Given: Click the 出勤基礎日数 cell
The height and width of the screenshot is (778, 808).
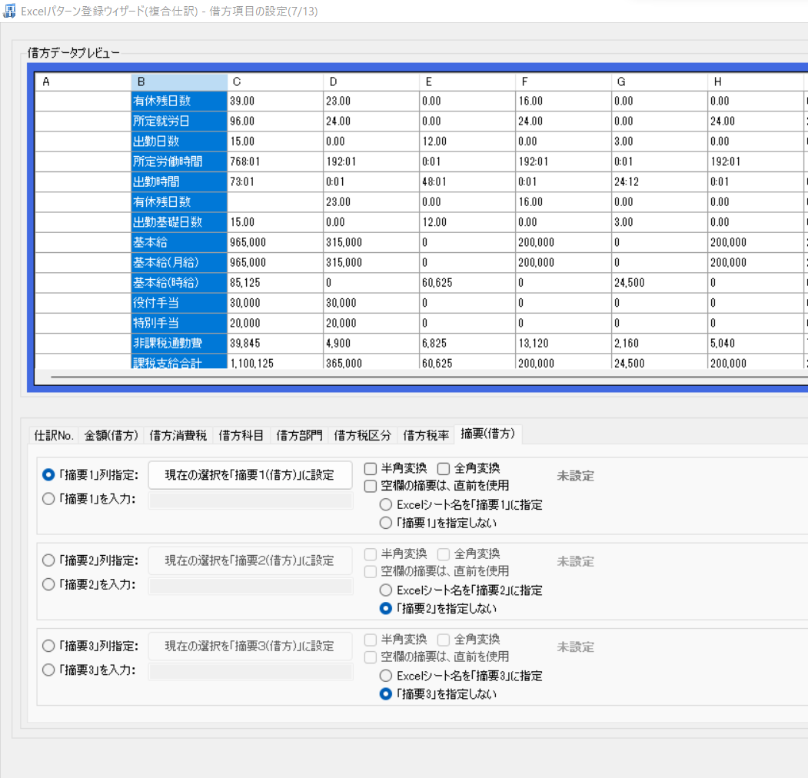Looking at the screenshot, I should click(x=179, y=222).
